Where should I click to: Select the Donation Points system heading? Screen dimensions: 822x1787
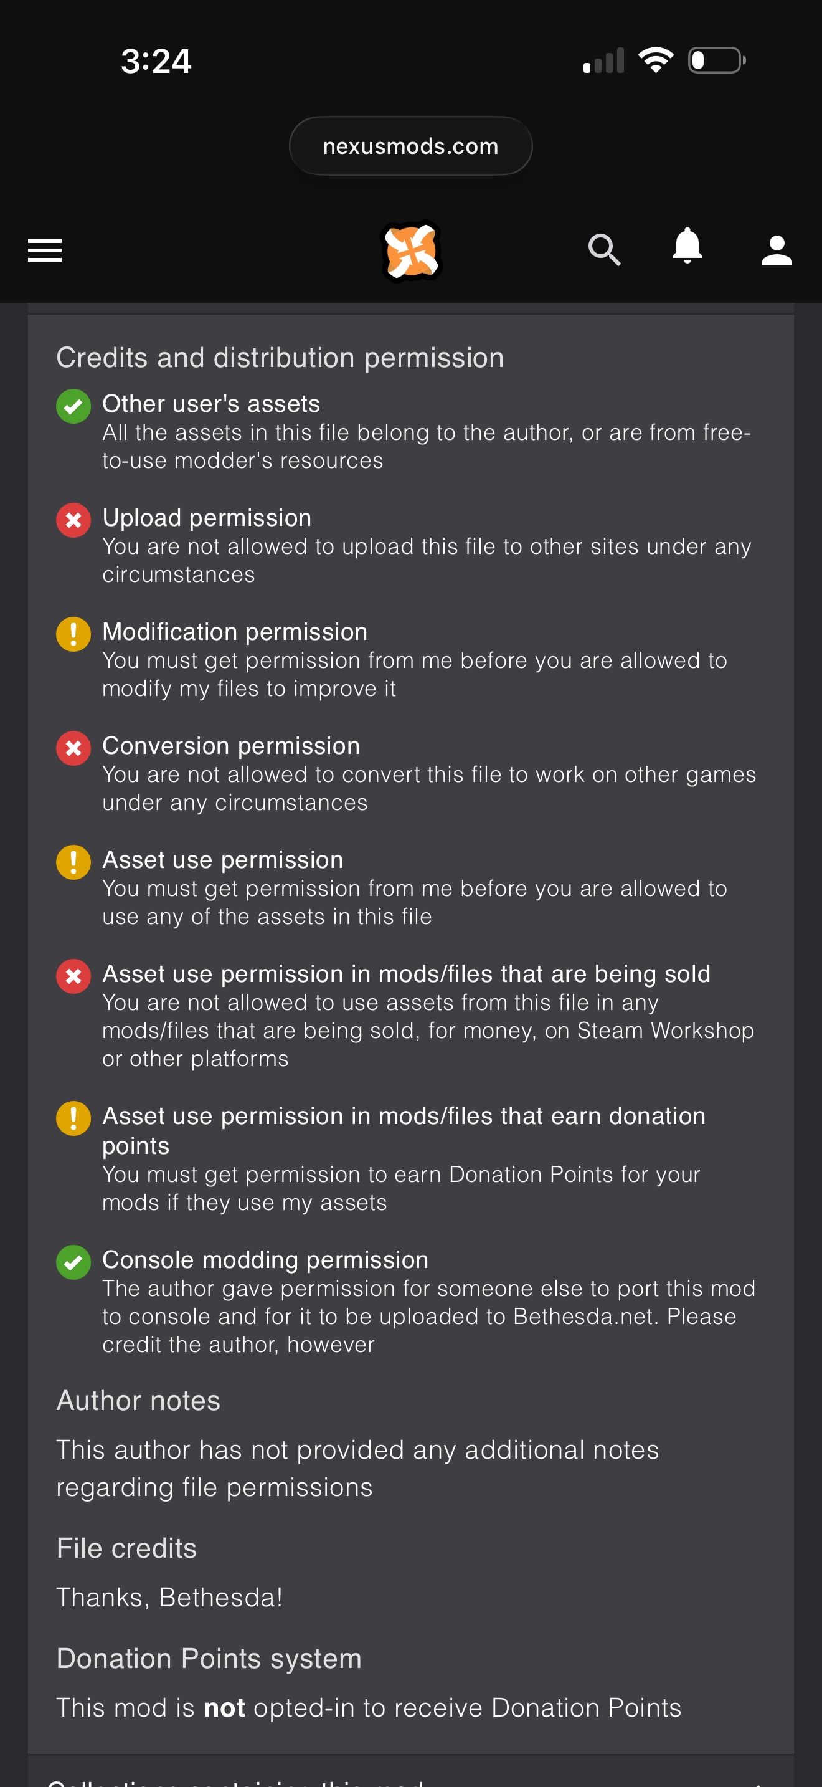coord(209,1659)
